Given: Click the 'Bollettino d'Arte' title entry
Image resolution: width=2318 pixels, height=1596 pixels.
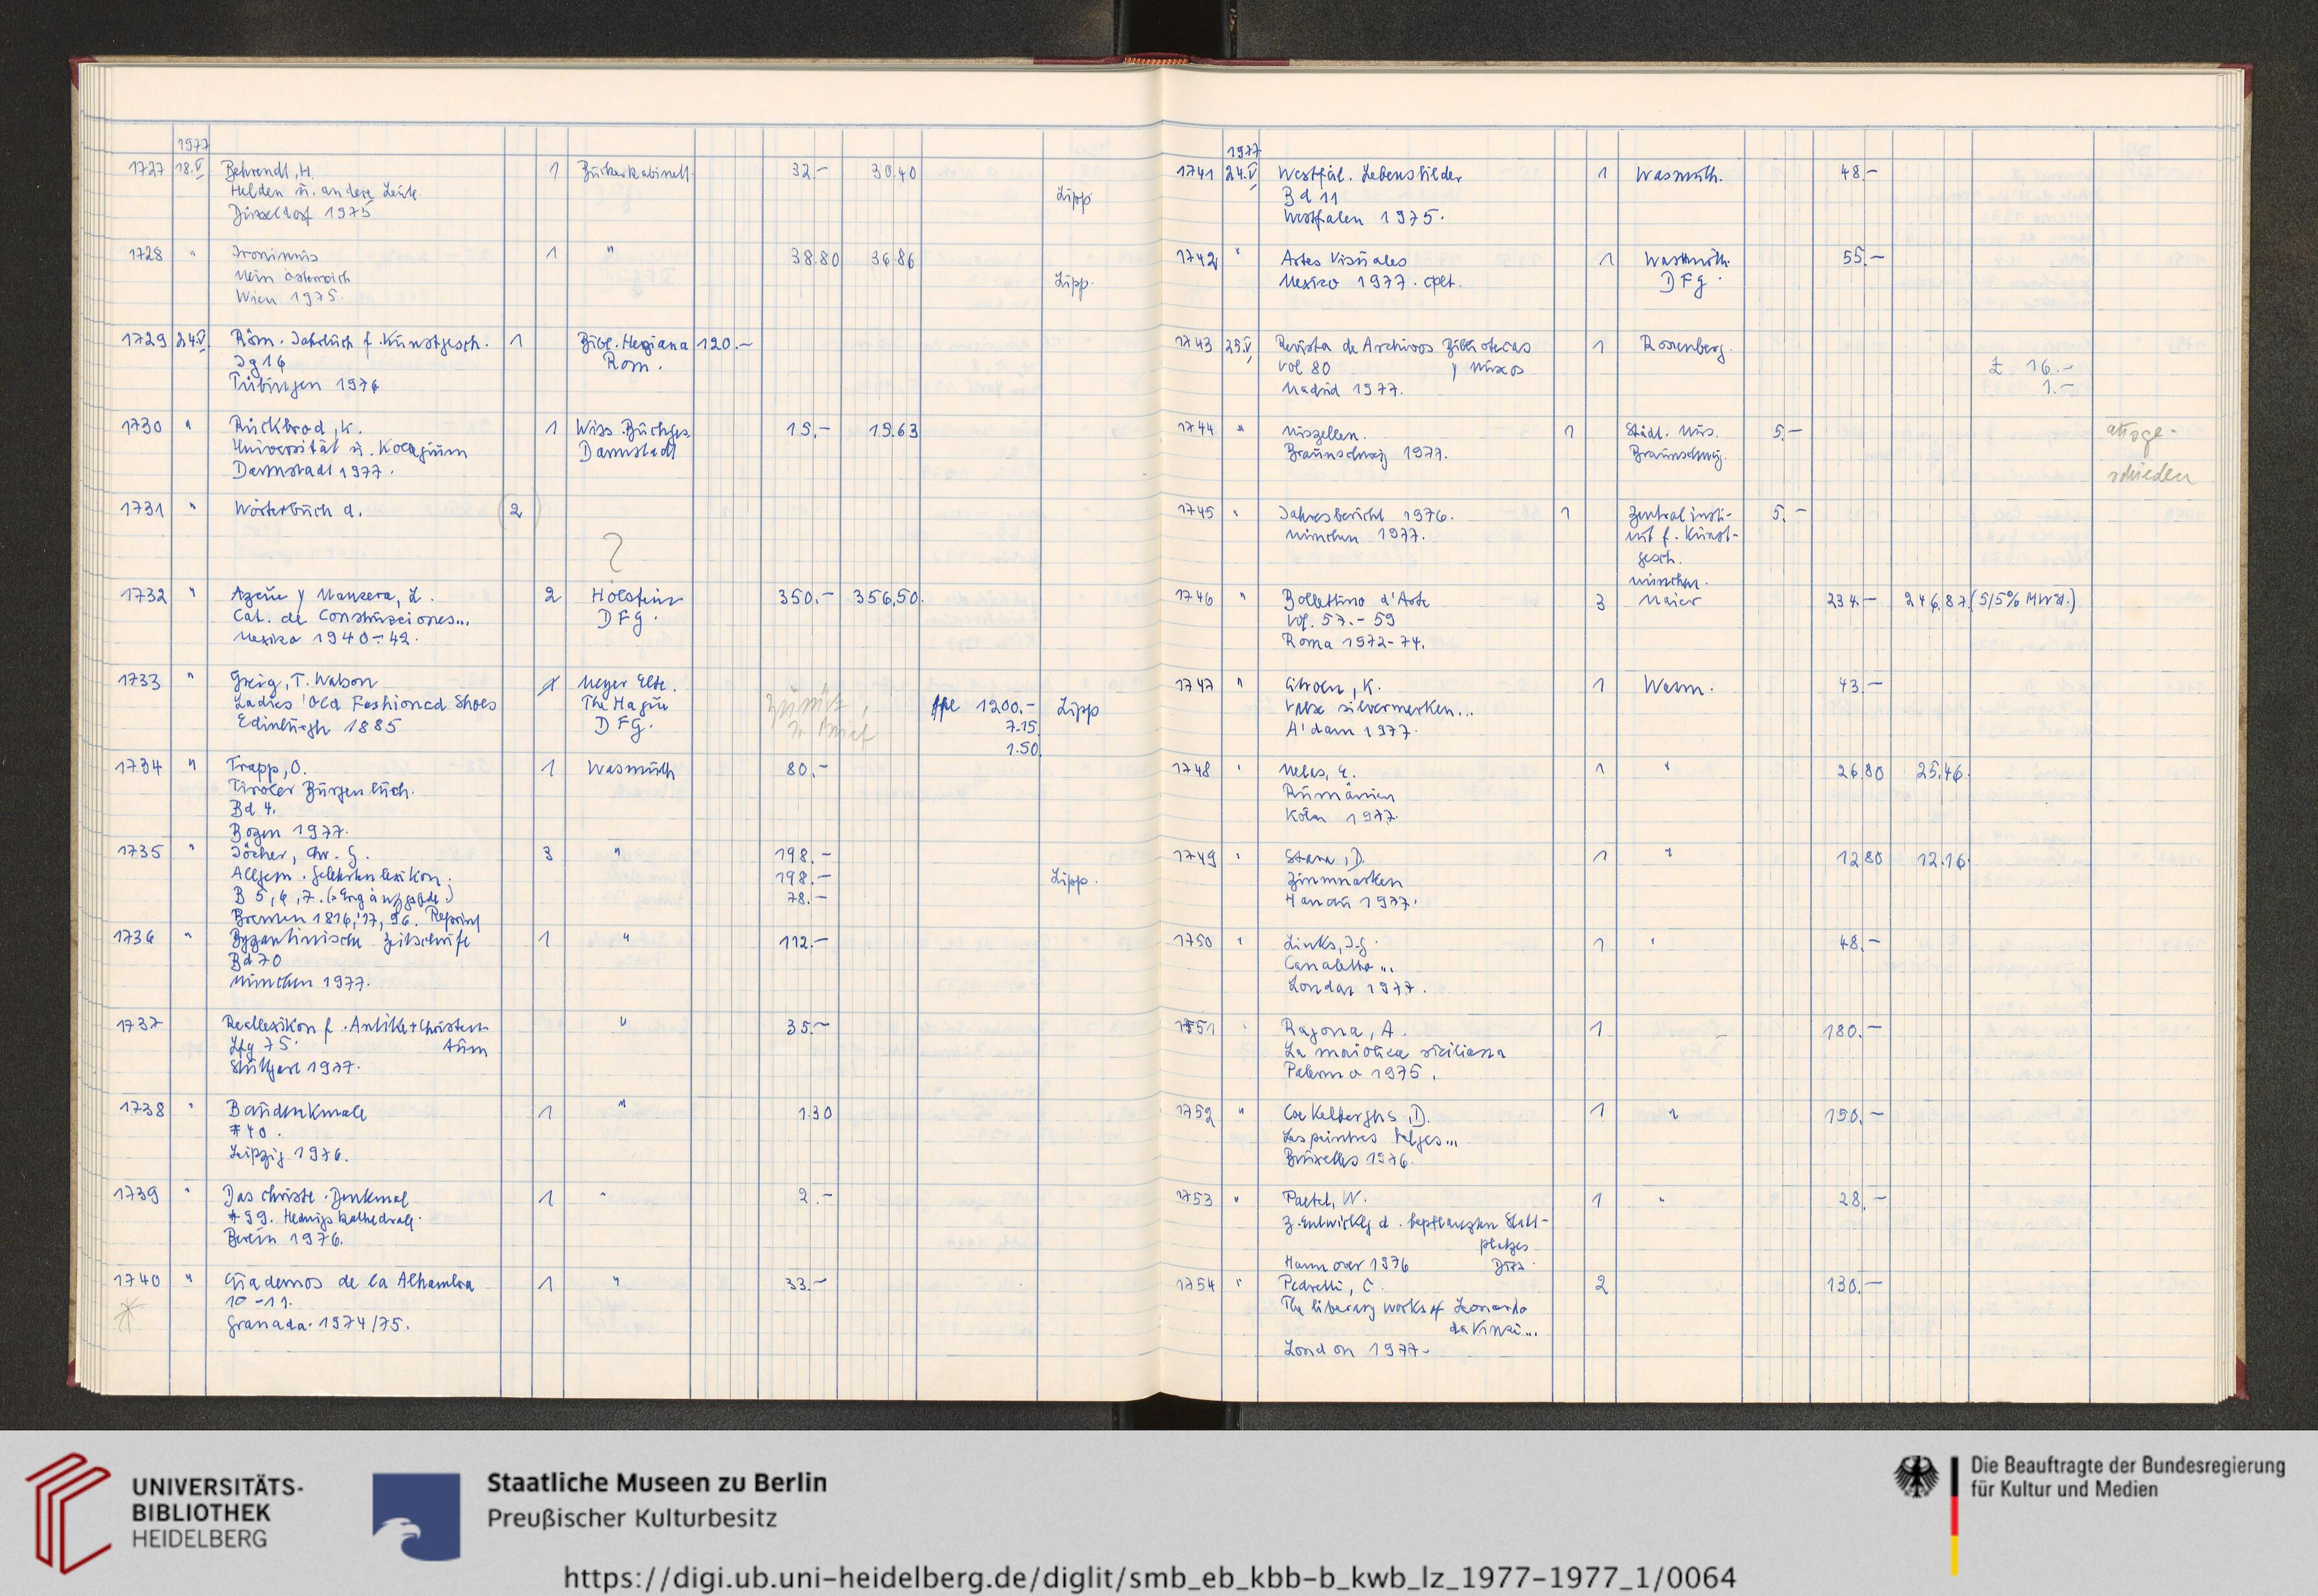Looking at the screenshot, I should tap(1357, 600).
